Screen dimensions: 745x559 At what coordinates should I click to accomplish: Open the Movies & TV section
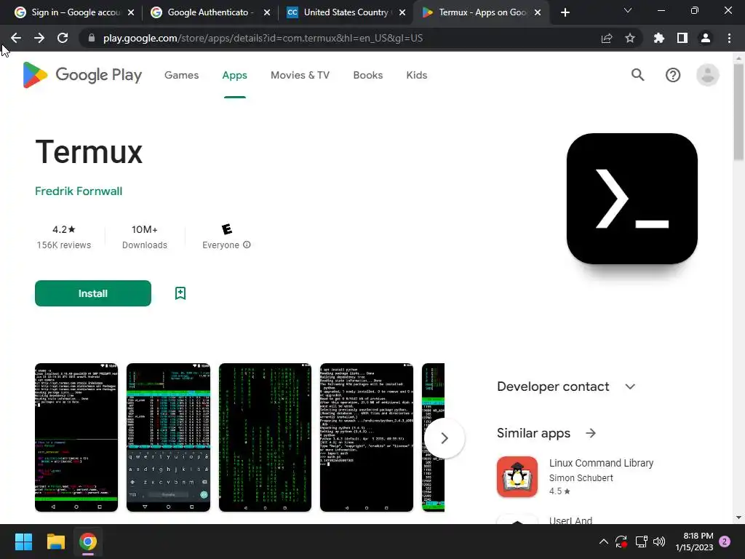click(300, 75)
